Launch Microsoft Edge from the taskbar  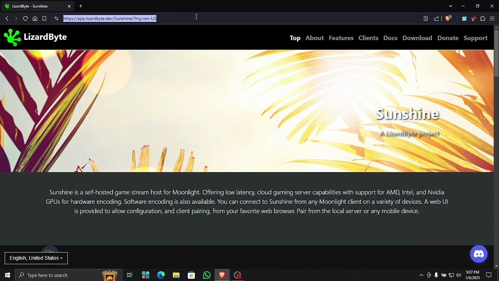161,275
